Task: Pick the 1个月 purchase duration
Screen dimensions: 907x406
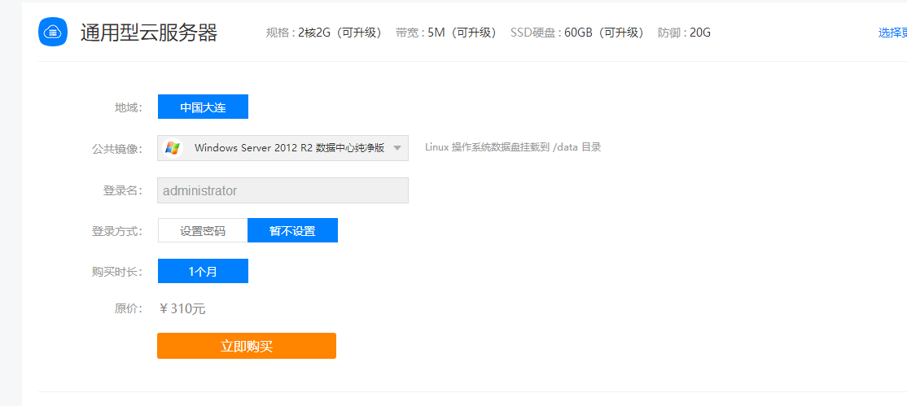Action: point(203,271)
